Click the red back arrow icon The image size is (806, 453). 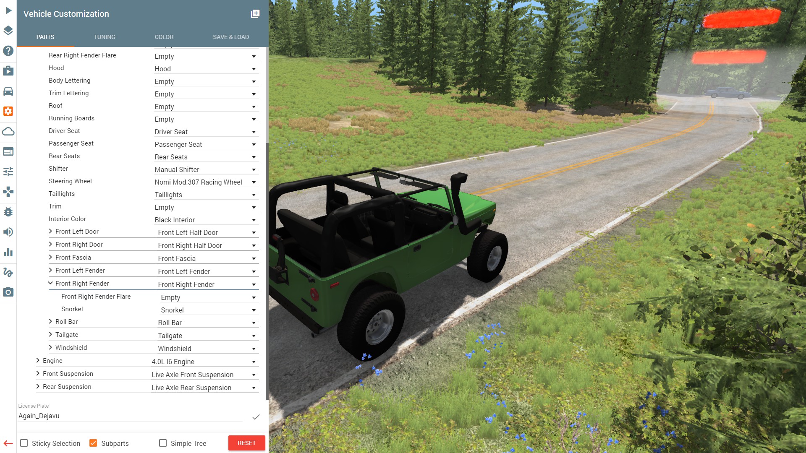click(8, 443)
